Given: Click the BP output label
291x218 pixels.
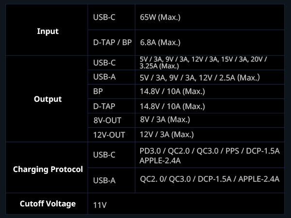Looking at the screenshot, I should tap(98, 92).
